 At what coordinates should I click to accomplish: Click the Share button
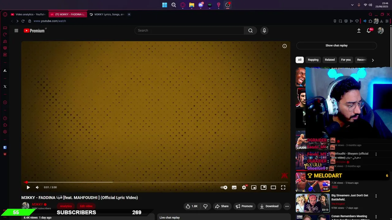(x=222, y=206)
